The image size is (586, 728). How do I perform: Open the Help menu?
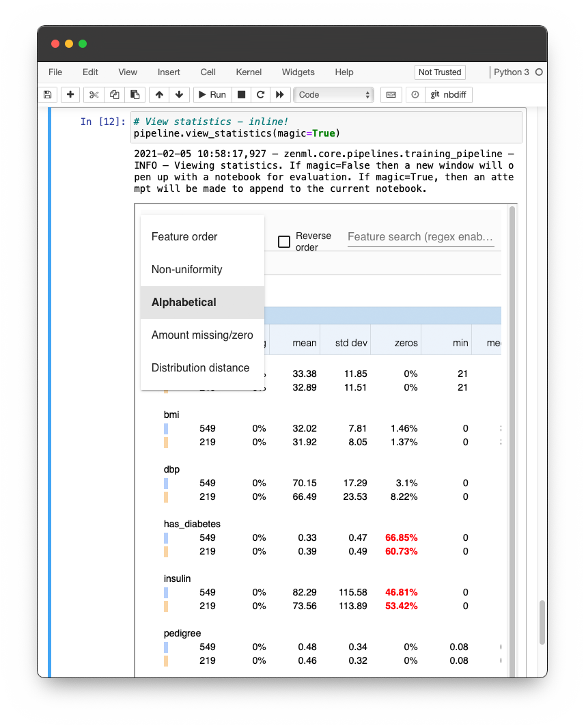click(344, 72)
